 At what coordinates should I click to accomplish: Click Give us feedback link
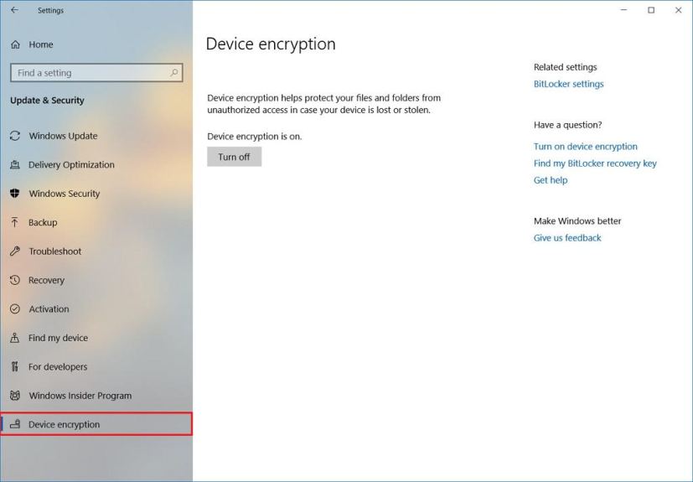pos(567,238)
